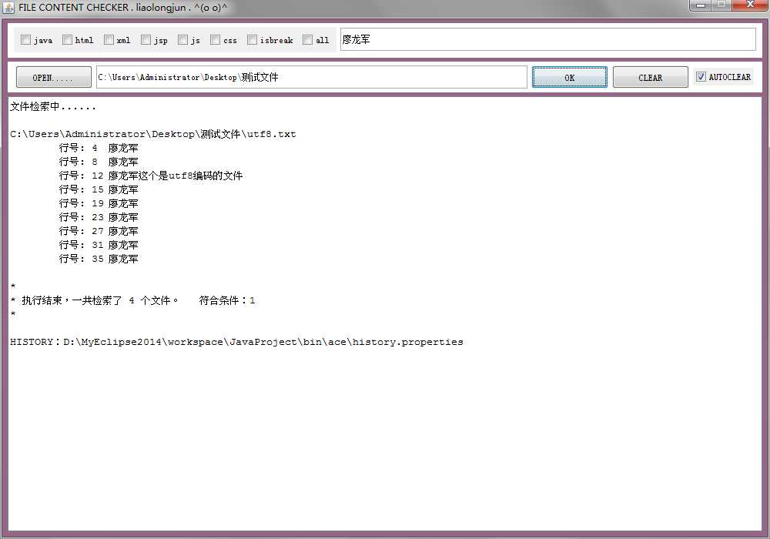Click the result line 12 mentioning utf8编码的文件
The height and width of the screenshot is (539, 770).
(x=151, y=176)
